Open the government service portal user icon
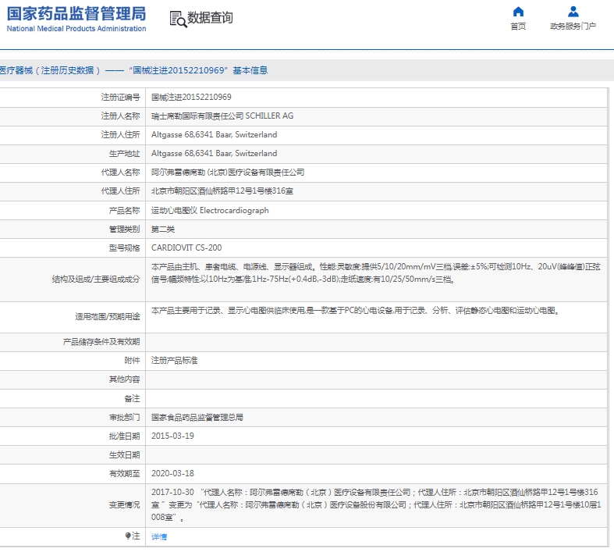Viewport: 614px width, 552px height. (x=573, y=12)
